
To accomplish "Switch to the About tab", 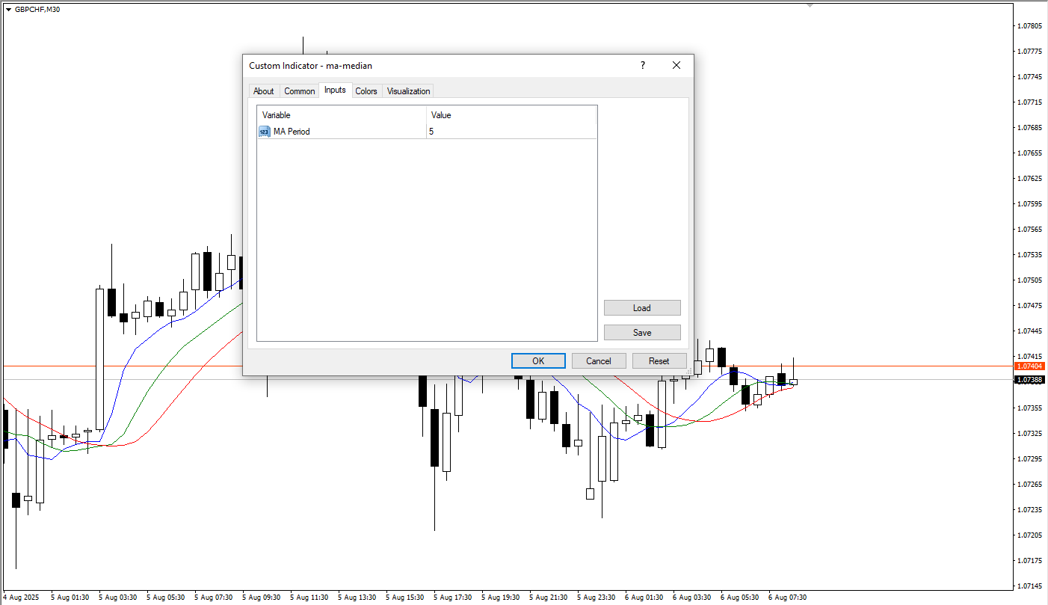I will point(263,91).
